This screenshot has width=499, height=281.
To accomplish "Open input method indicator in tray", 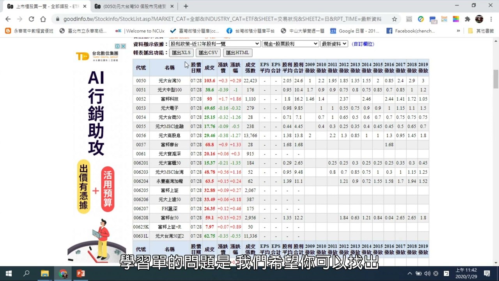I will (447, 274).
